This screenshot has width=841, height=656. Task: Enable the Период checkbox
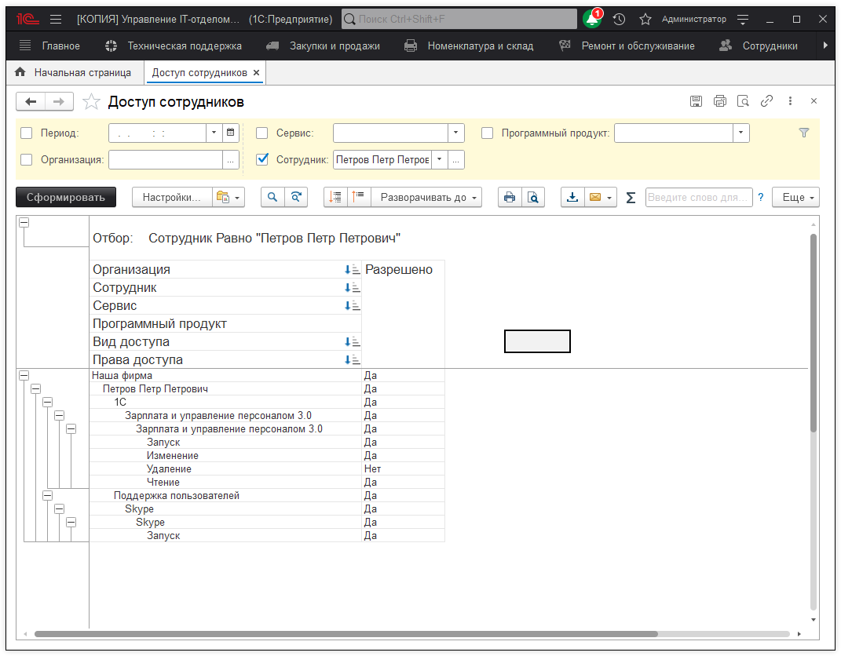(27, 133)
